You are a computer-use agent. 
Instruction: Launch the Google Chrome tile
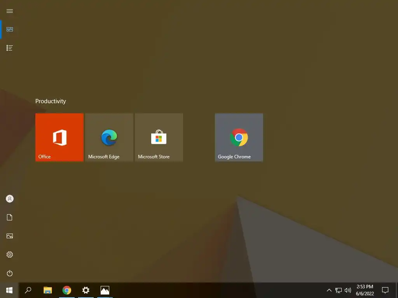pyautogui.click(x=239, y=137)
